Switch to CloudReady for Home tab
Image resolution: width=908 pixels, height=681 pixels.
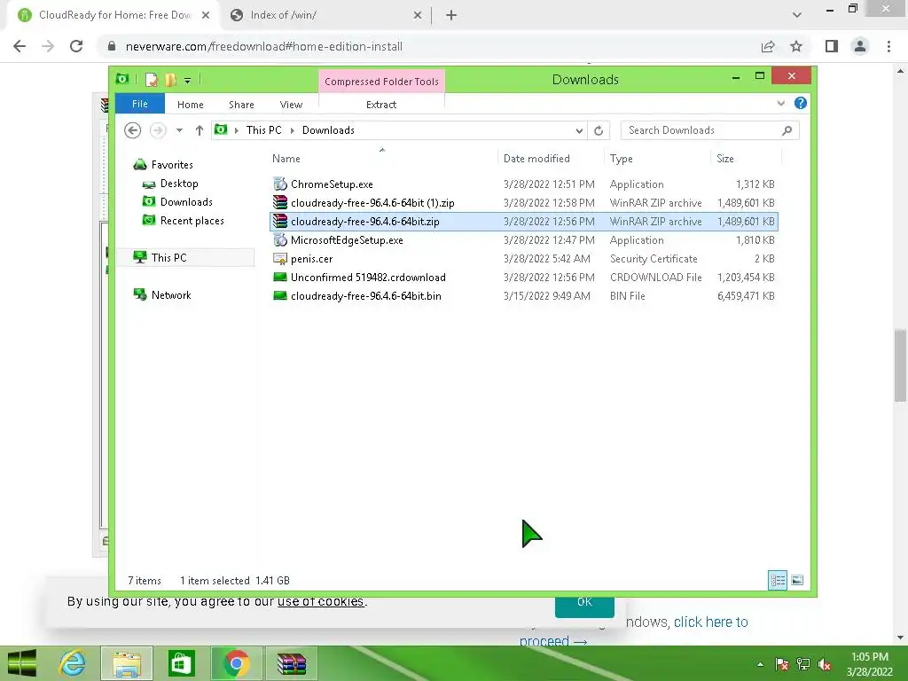[x=114, y=15]
